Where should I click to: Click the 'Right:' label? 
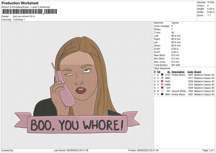click(157, 39)
